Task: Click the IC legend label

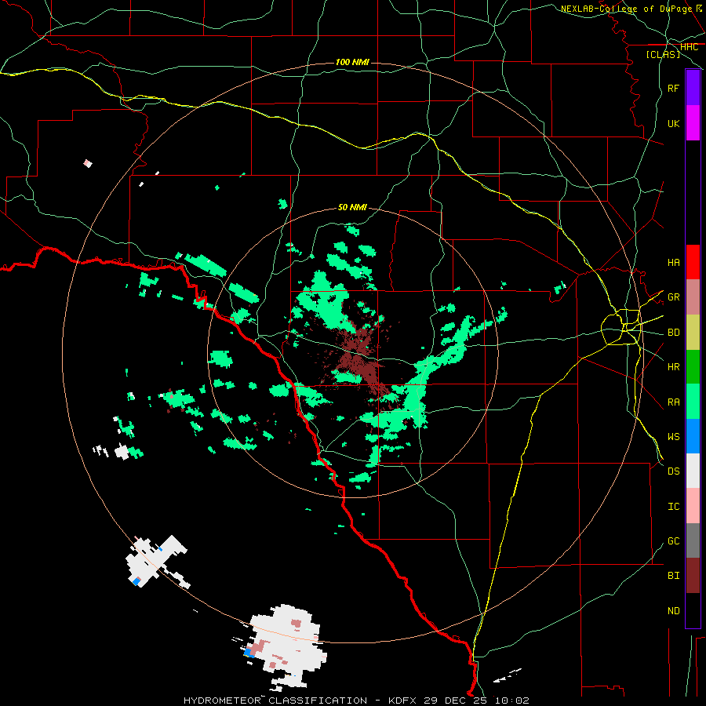Action: (x=673, y=507)
